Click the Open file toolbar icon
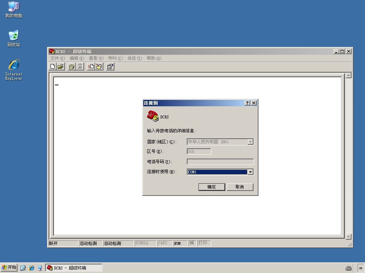Viewport: 365px width, 273px height. [61, 66]
